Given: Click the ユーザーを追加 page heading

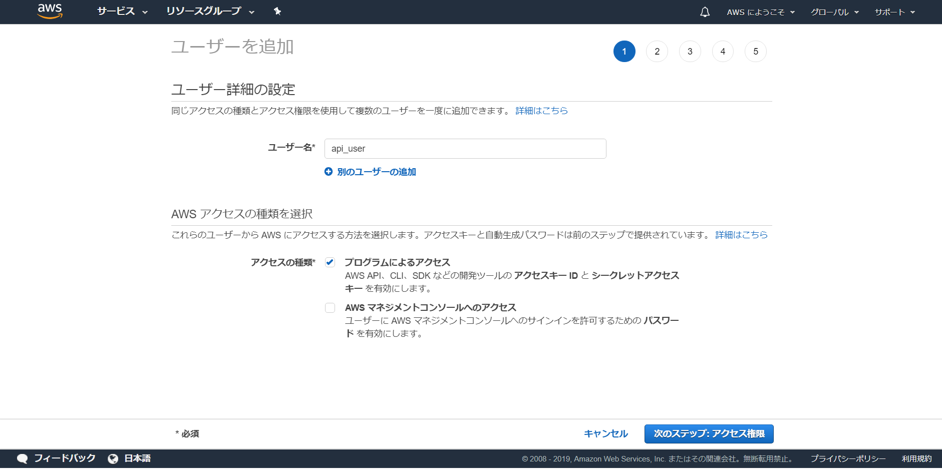Looking at the screenshot, I should pyautogui.click(x=232, y=47).
